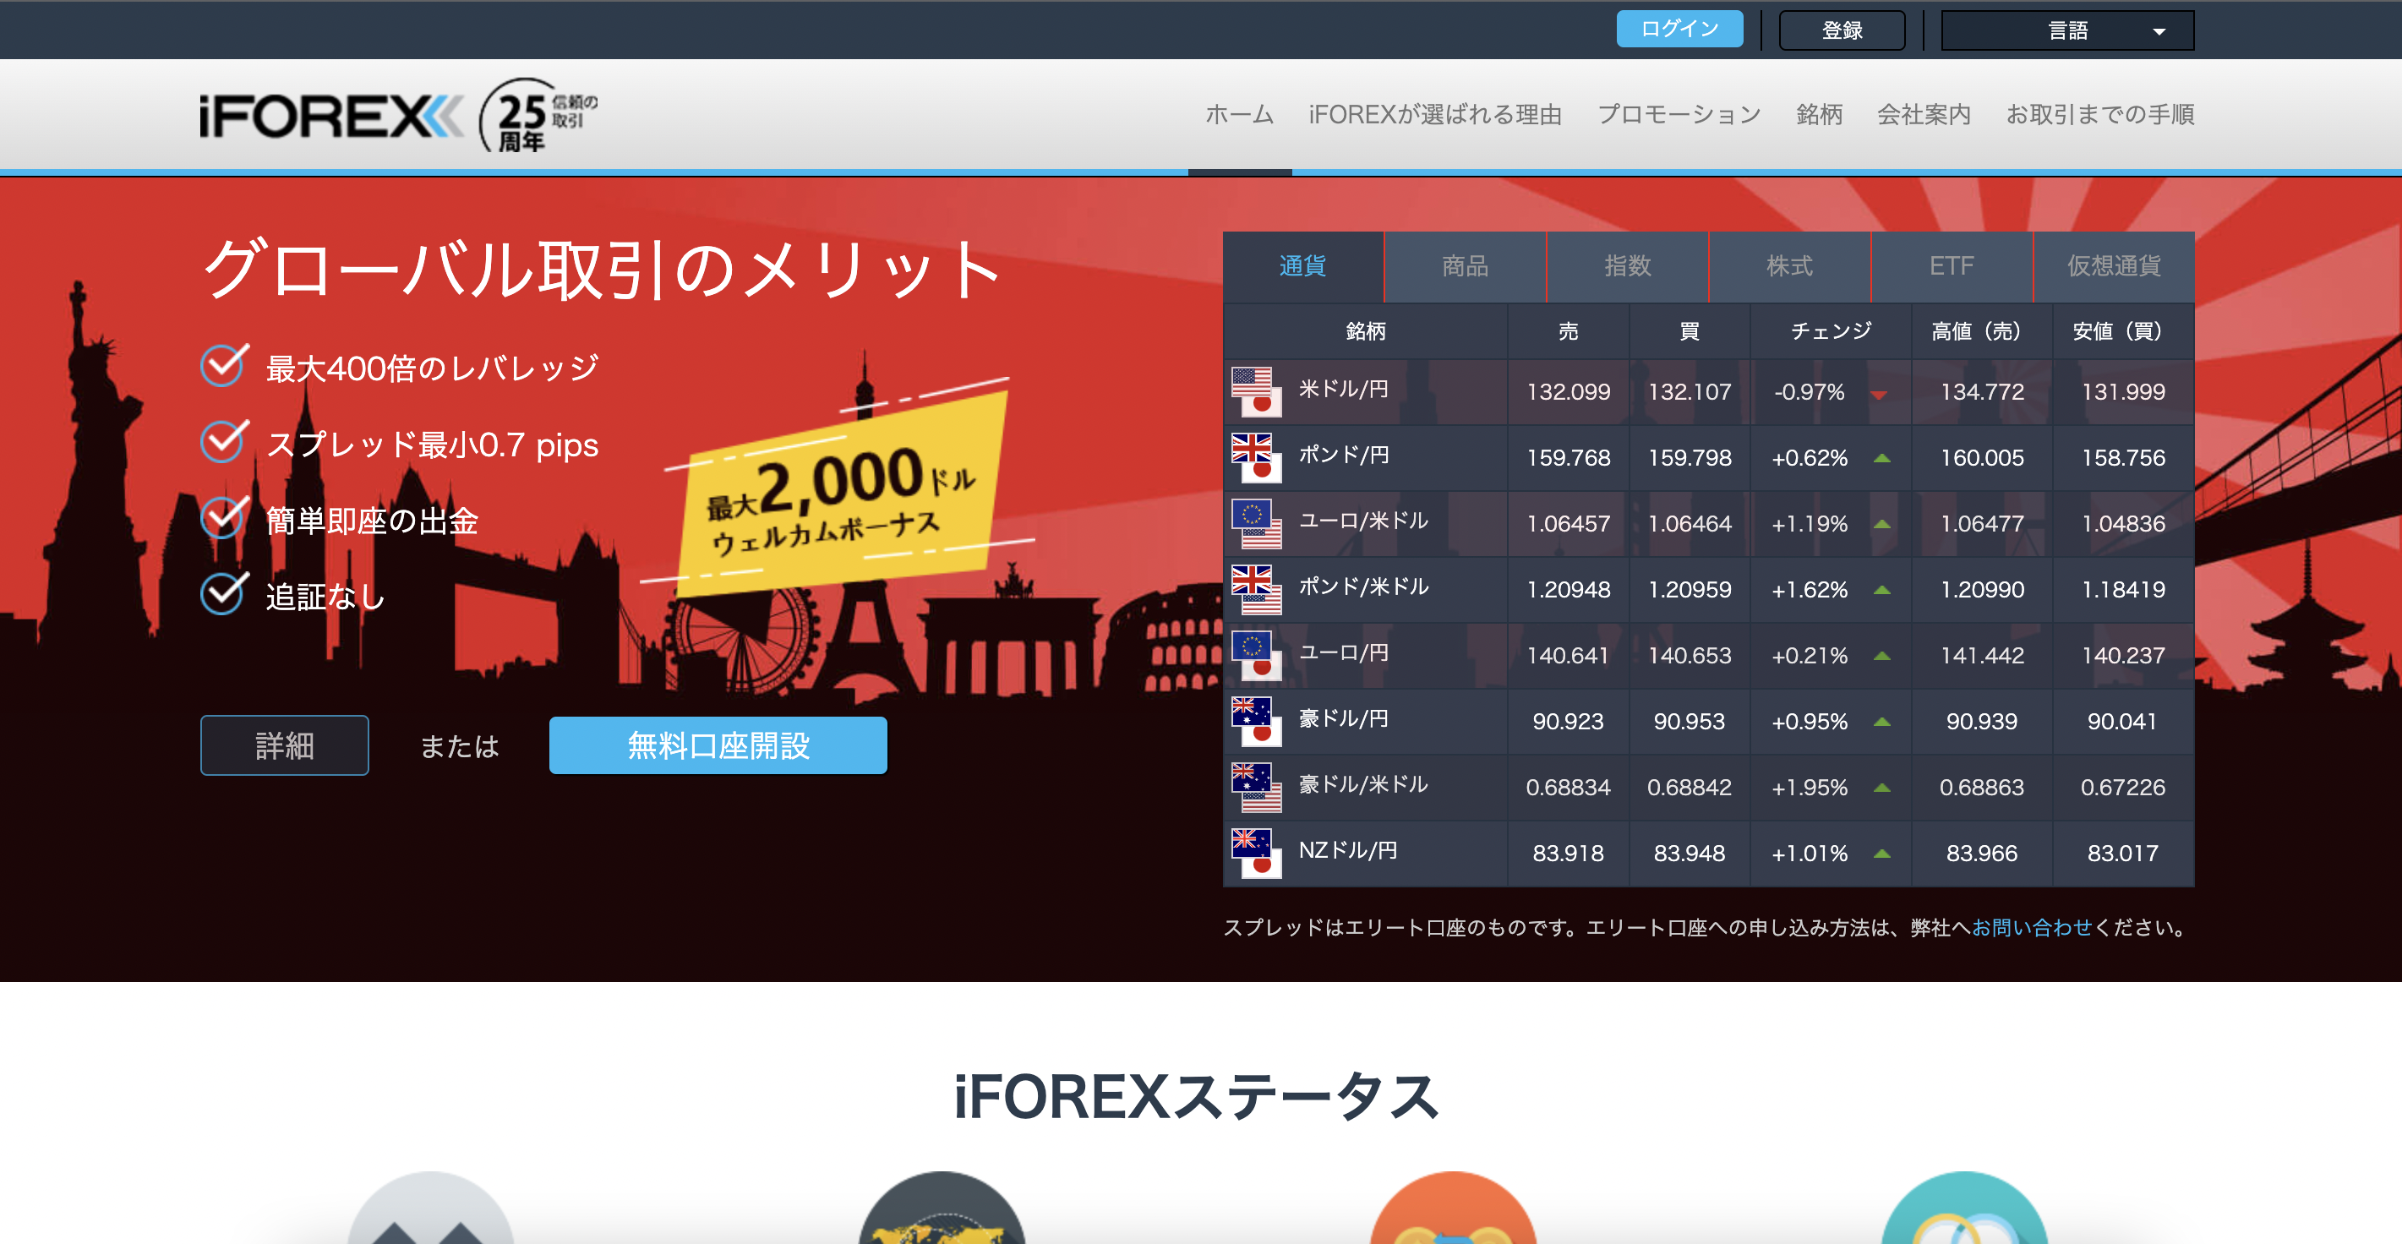Viewport: 2402px width, 1244px height.
Task: Click the 豪ドル/円 flag pair icon
Action: point(1256,722)
